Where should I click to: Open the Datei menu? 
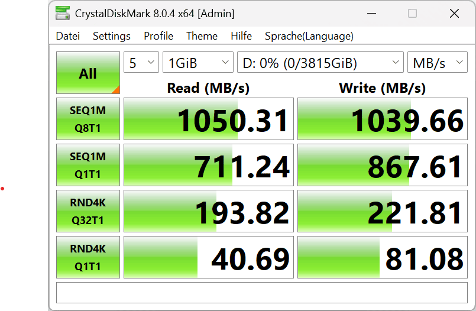click(67, 36)
